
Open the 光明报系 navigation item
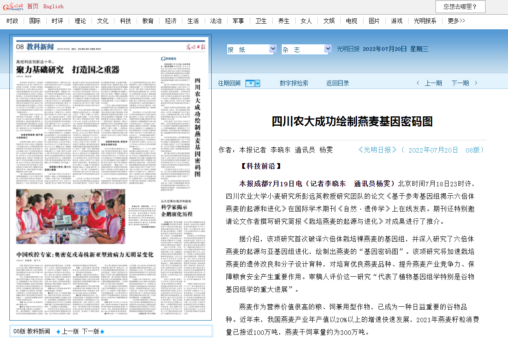coord(425,21)
